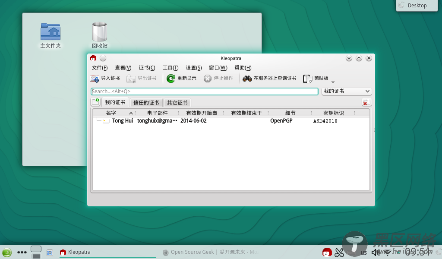Open the 主文件夹 home folder icon on desktop
This screenshot has height=259, width=442.
click(x=51, y=35)
